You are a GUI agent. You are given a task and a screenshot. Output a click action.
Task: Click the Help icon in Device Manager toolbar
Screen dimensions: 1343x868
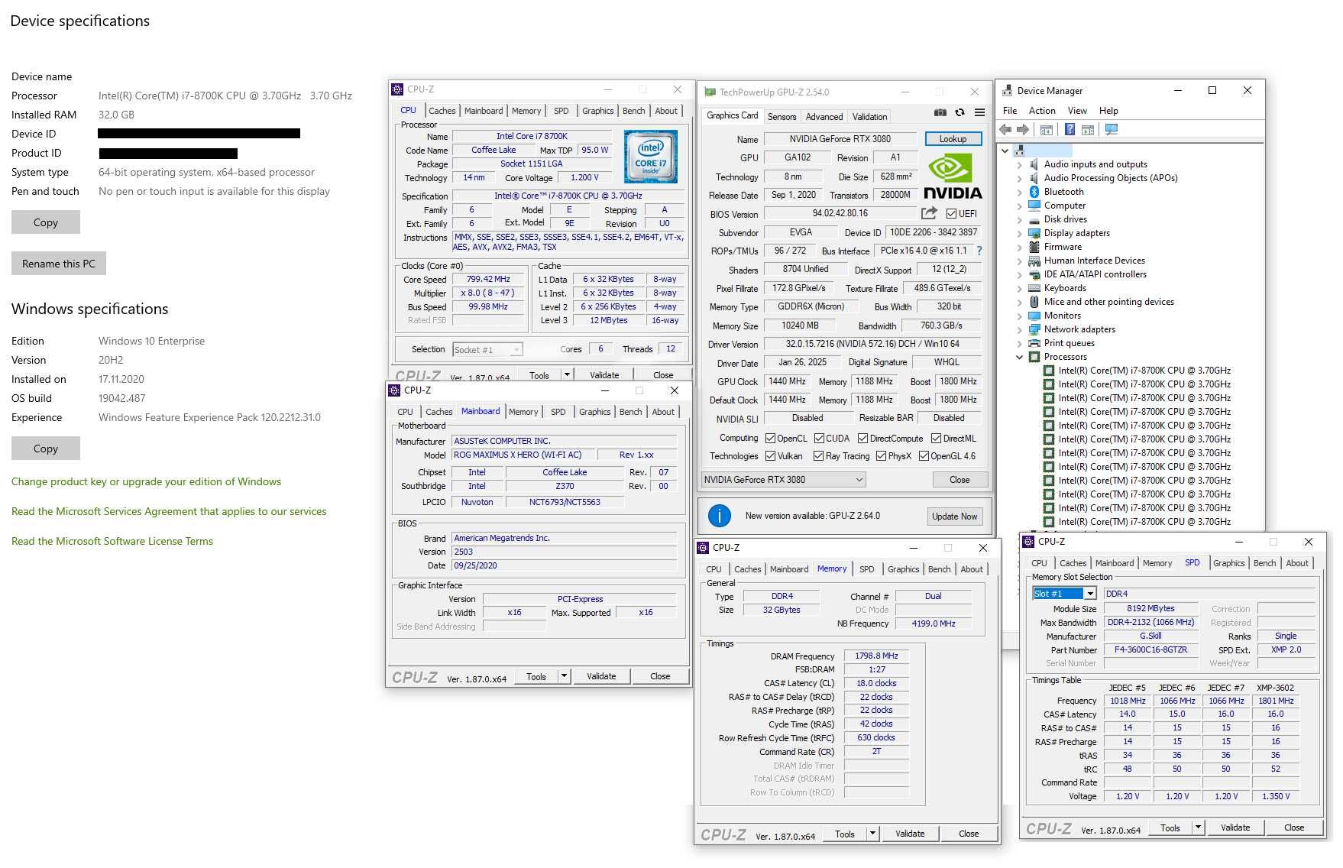pos(1070,130)
